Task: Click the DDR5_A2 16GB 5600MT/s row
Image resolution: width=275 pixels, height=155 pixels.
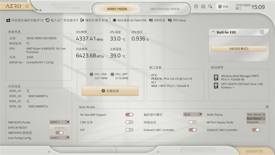Action: pyautogui.click(x=29, y=96)
